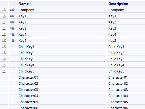Select the Character05 name cell
The height and width of the screenshot is (109, 145).
point(62,102)
